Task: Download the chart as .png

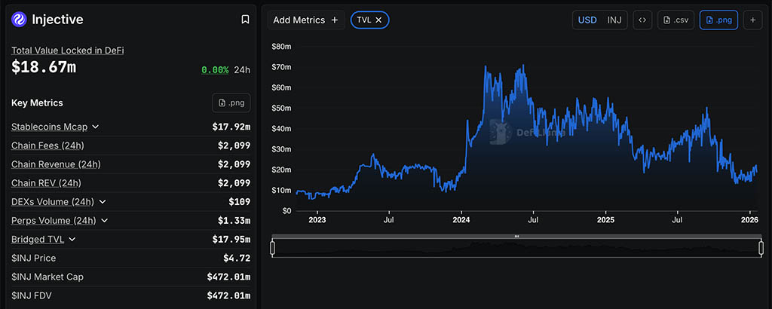Action: (718, 20)
